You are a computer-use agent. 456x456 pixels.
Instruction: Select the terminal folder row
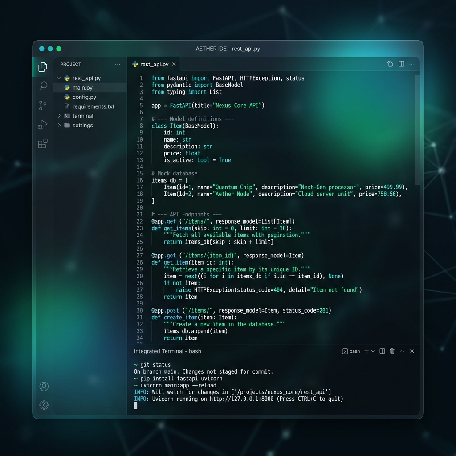pyautogui.click(x=90, y=116)
